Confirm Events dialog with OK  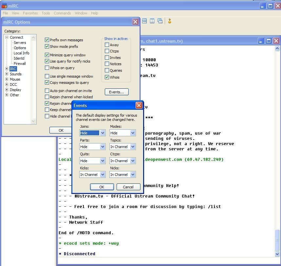click(x=102, y=187)
